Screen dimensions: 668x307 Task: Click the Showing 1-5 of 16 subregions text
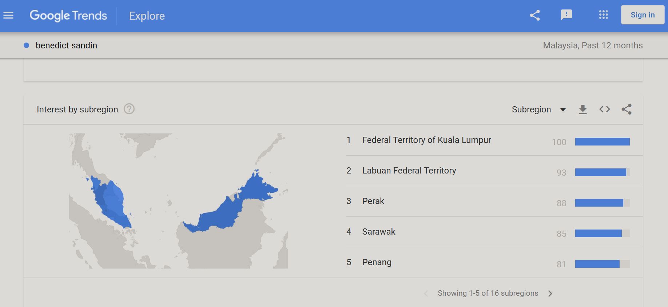click(488, 293)
